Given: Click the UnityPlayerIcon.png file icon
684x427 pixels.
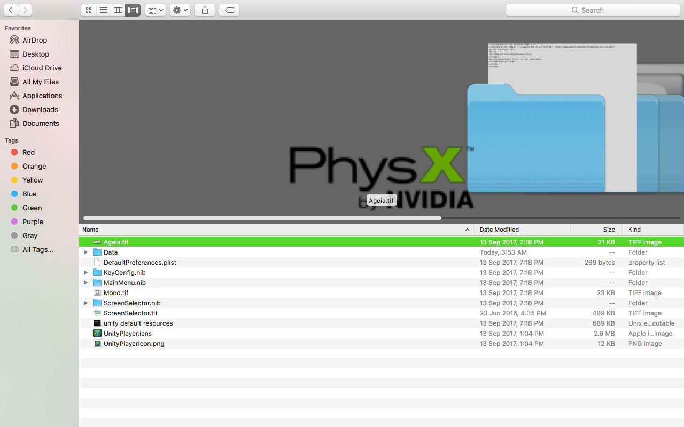Looking at the screenshot, I should tap(97, 344).
